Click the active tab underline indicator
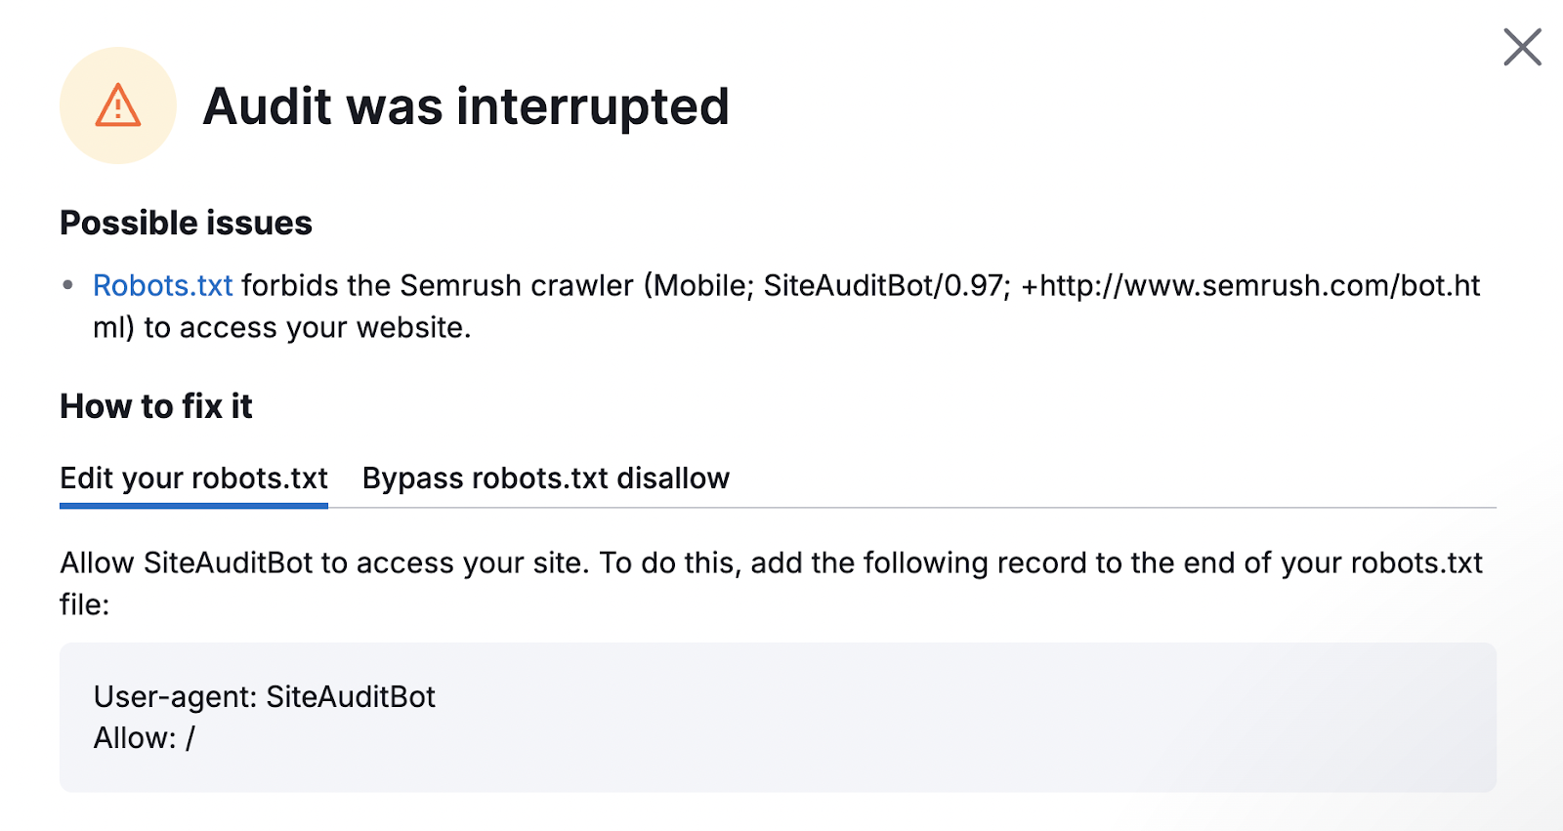The image size is (1563, 831). pos(193,506)
